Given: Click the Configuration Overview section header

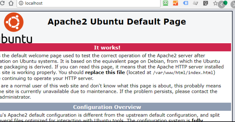Looking at the screenshot, I should pyautogui.click(x=116, y=107).
